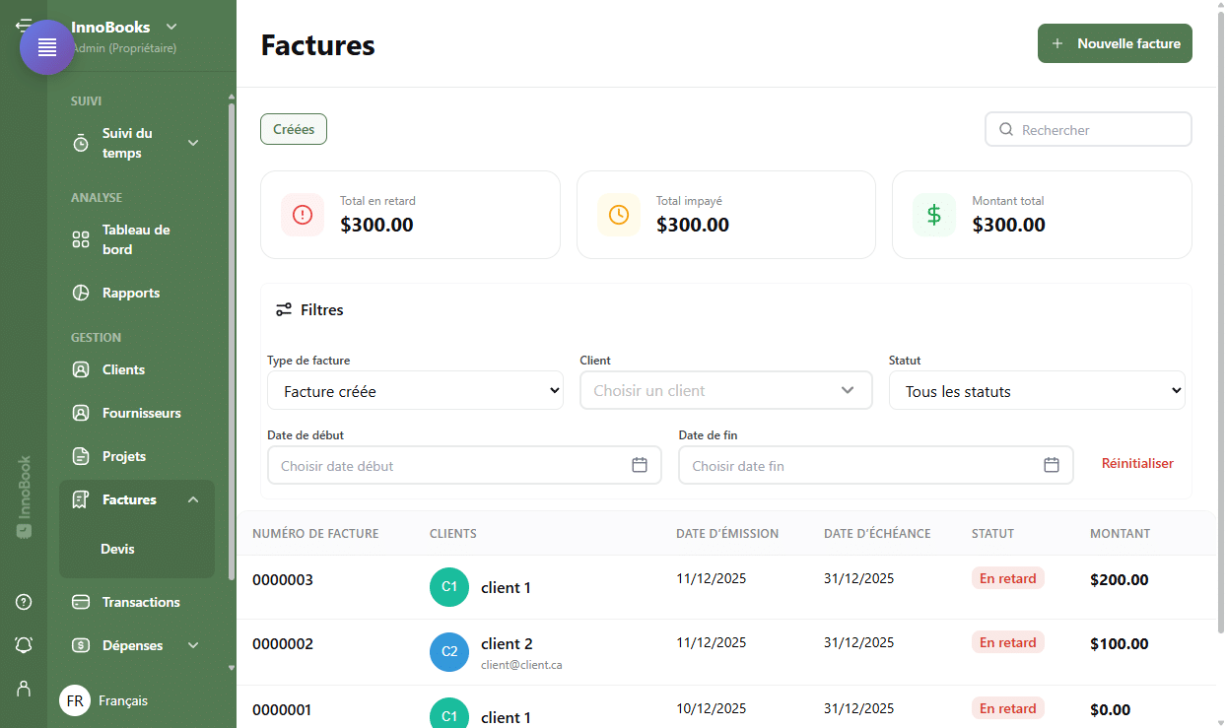This screenshot has width=1226, height=728.
Task: Click the Fournisseurs sidebar icon
Action: pos(81,414)
